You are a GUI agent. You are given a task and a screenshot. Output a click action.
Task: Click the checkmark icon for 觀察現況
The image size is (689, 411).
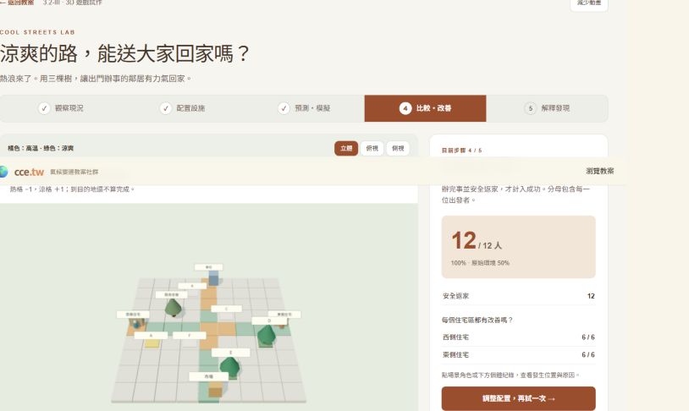[x=44, y=108]
